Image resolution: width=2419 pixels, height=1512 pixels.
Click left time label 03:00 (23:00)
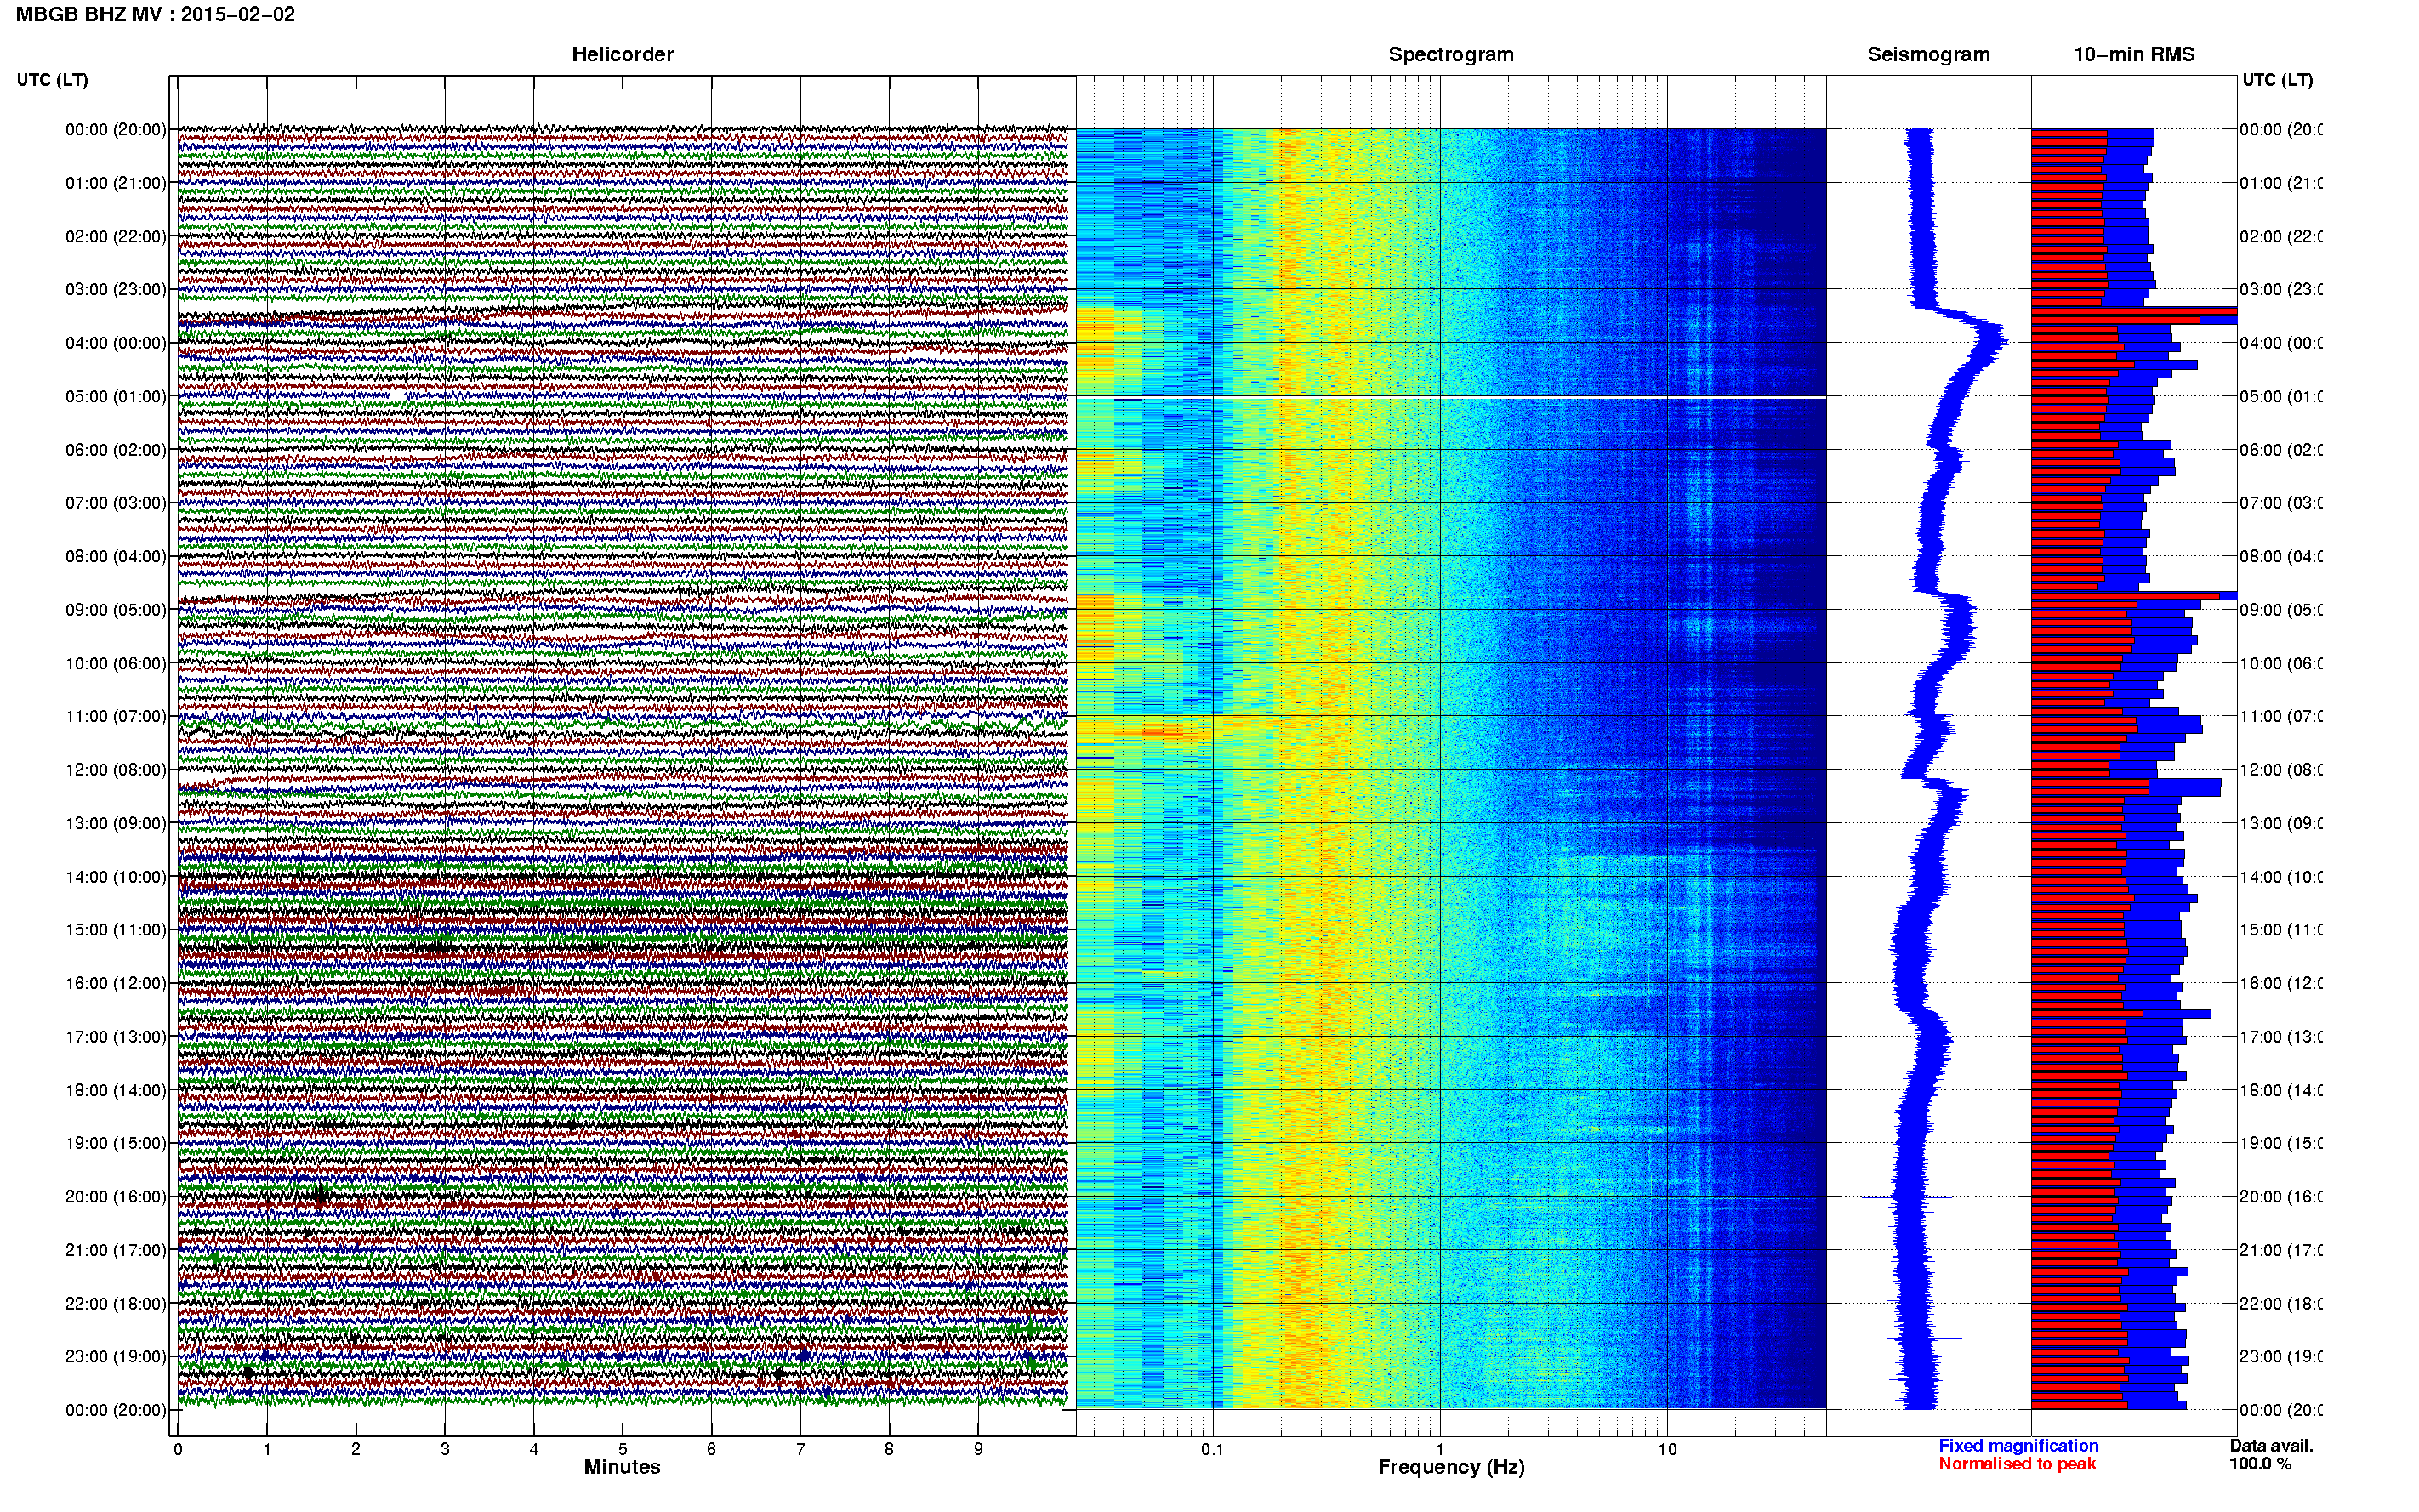[116, 289]
